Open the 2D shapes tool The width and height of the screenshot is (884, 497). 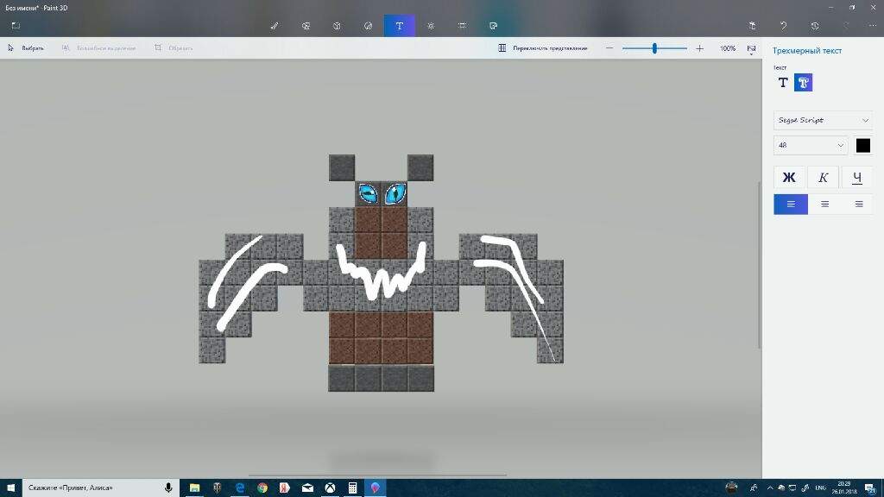(x=306, y=26)
